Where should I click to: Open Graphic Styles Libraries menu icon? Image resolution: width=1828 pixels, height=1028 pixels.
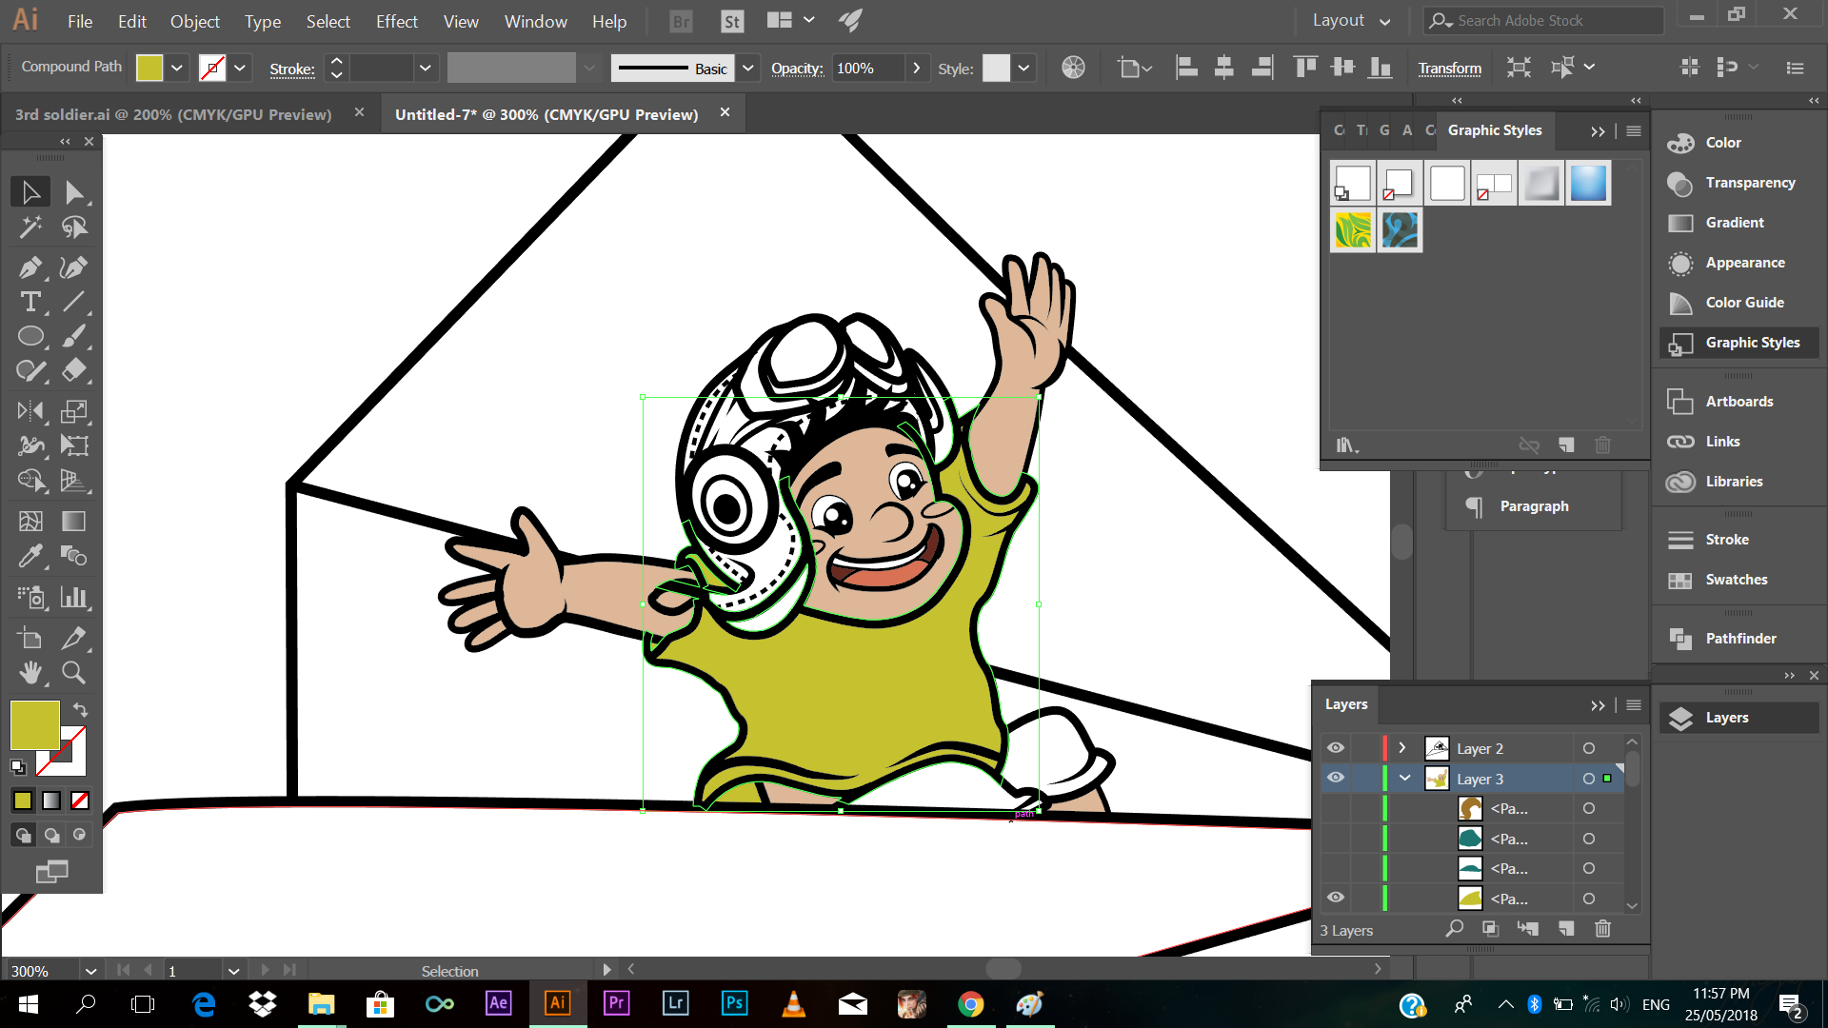click(1346, 445)
